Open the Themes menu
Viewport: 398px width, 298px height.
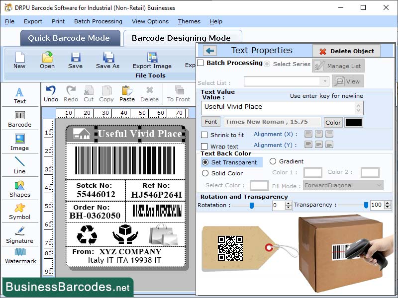coord(189,21)
